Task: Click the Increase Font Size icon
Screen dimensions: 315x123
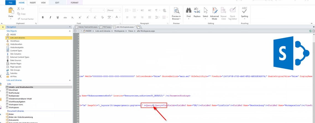Action: pyautogui.click(x=88, y=17)
